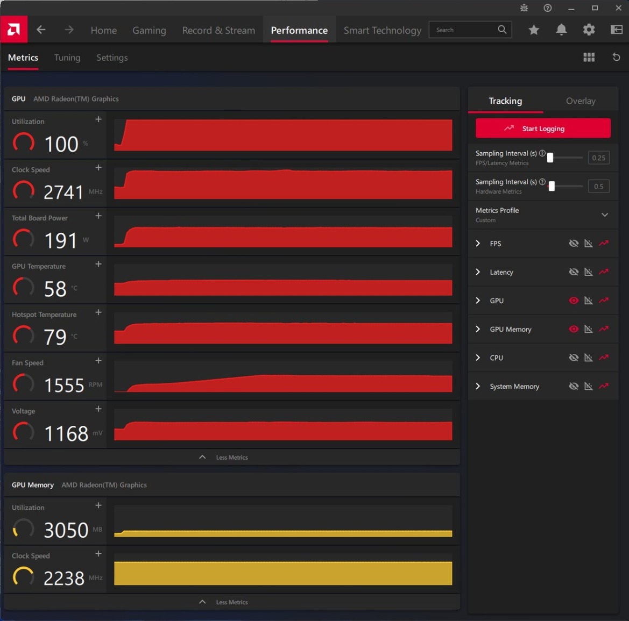Open the bug report tool icon
This screenshot has width=629, height=621.
pyautogui.click(x=524, y=8)
